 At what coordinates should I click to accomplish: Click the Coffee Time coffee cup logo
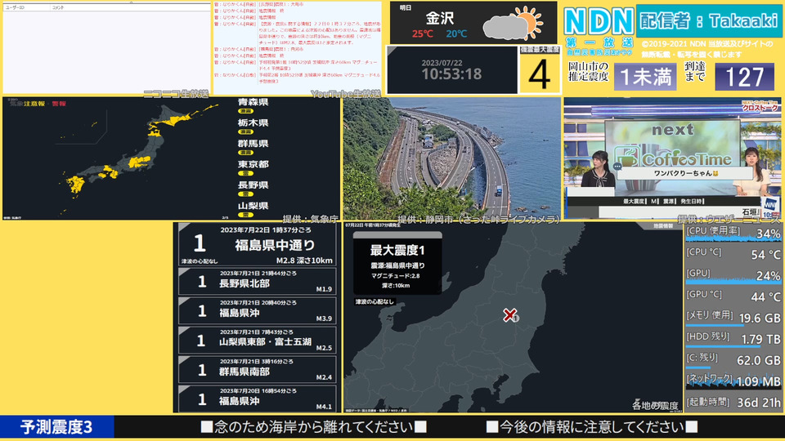point(626,157)
